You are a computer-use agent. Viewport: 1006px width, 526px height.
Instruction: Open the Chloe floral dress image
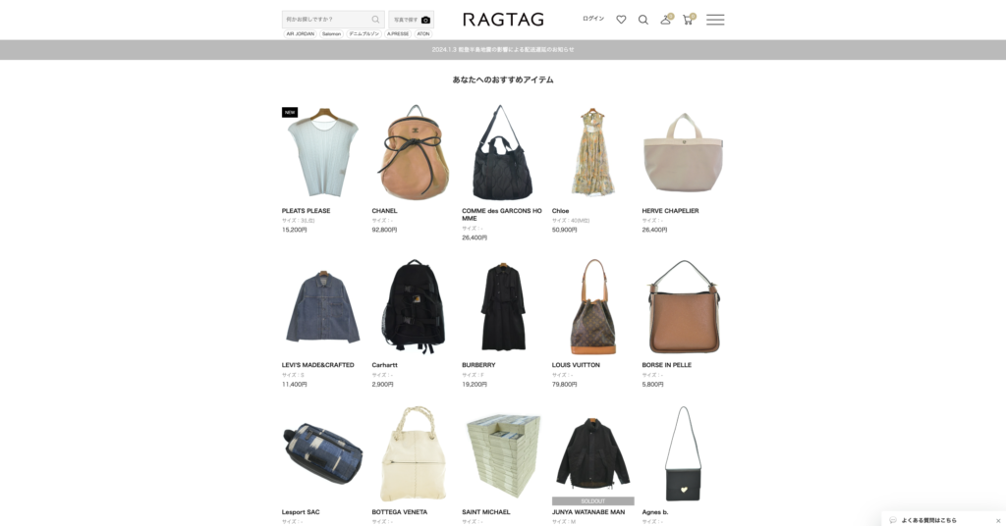(x=592, y=152)
